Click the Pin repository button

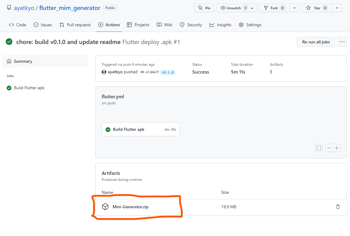tap(204, 8)
